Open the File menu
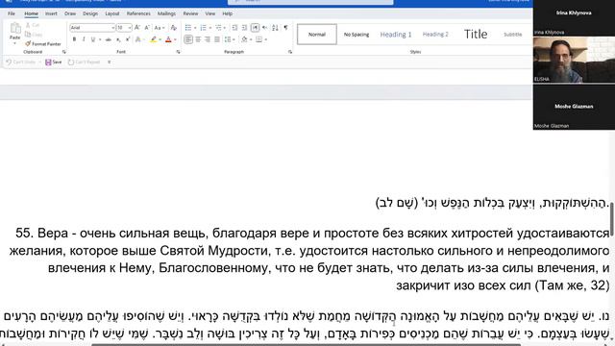The height and width of the screenshot is (346, 615). point(12,13)
